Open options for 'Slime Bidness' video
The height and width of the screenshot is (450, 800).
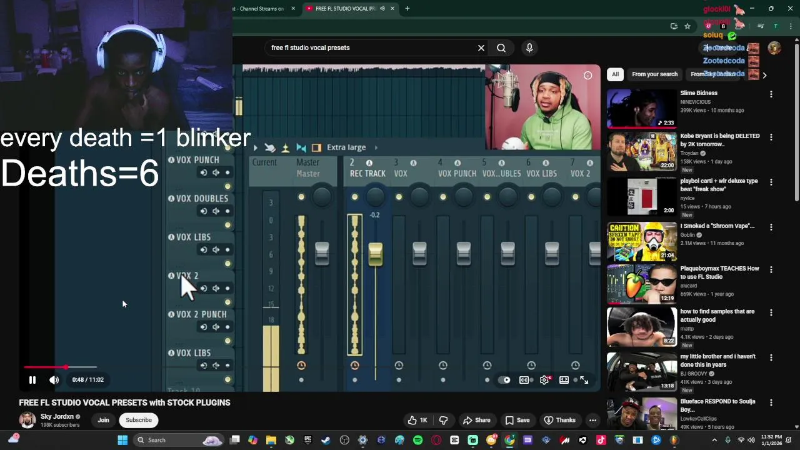click(771, 94)
